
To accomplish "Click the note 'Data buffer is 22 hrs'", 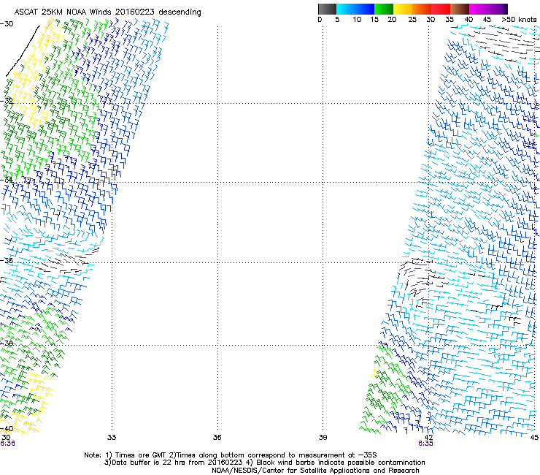I will (x=150, y=463).
